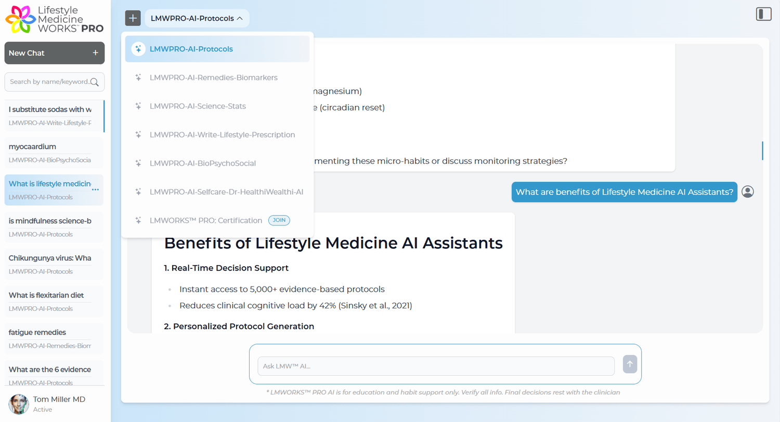
Task: Click the plus icon on New Chat
Action: [x=95, y=53]
